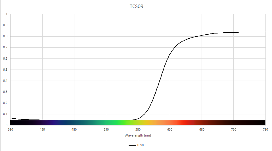Click the 0.1 y-axis label
This screenshot has height=151, width=272.
point(5,114)
